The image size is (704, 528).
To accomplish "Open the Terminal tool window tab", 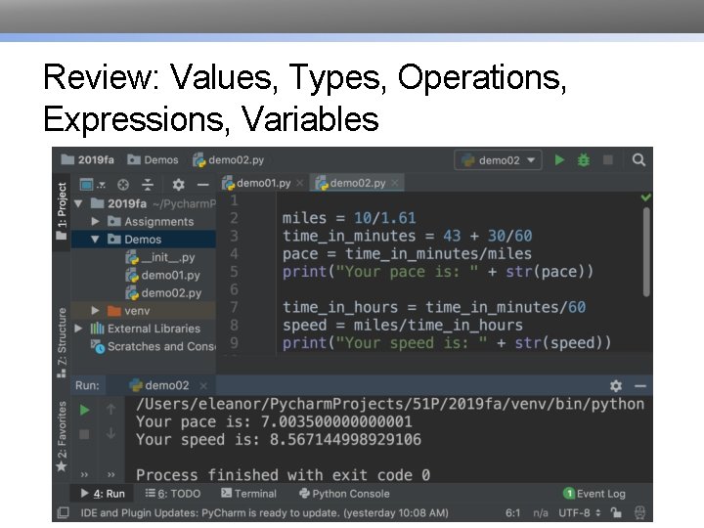I will pyautogui.click(x=248, y=494).
